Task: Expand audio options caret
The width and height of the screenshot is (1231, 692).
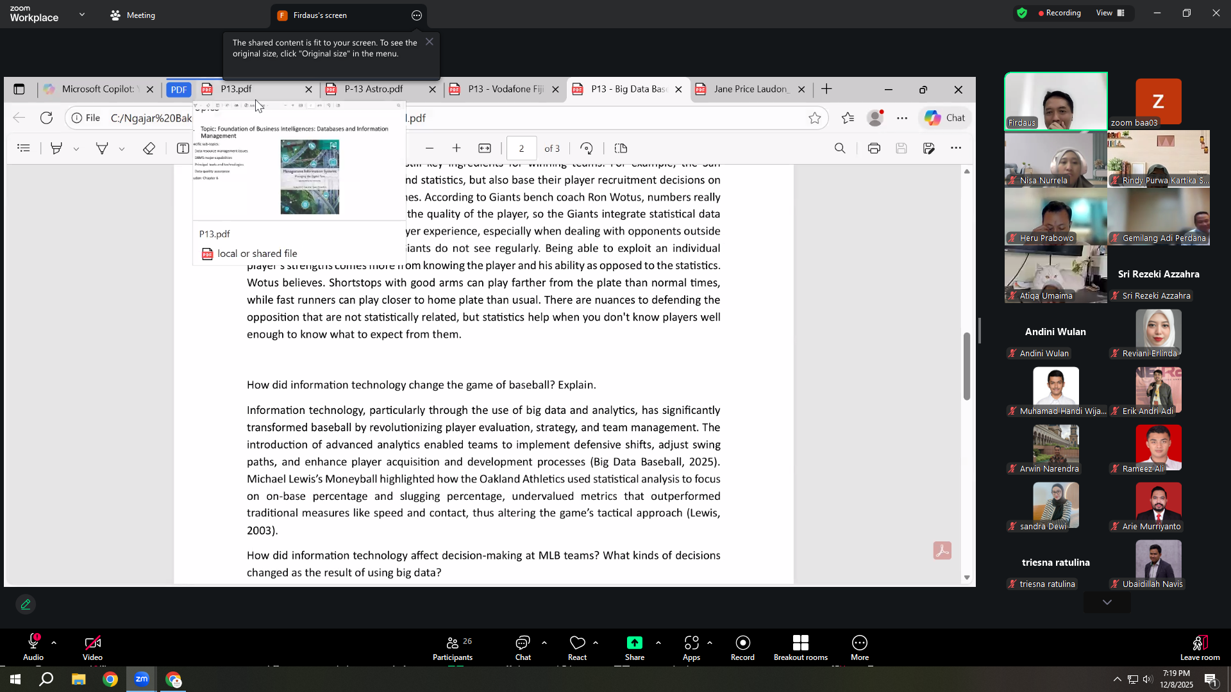Action: coord(54,643)
